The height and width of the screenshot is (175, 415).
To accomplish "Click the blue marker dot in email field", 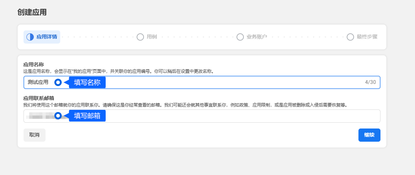I will pos(58,116).
